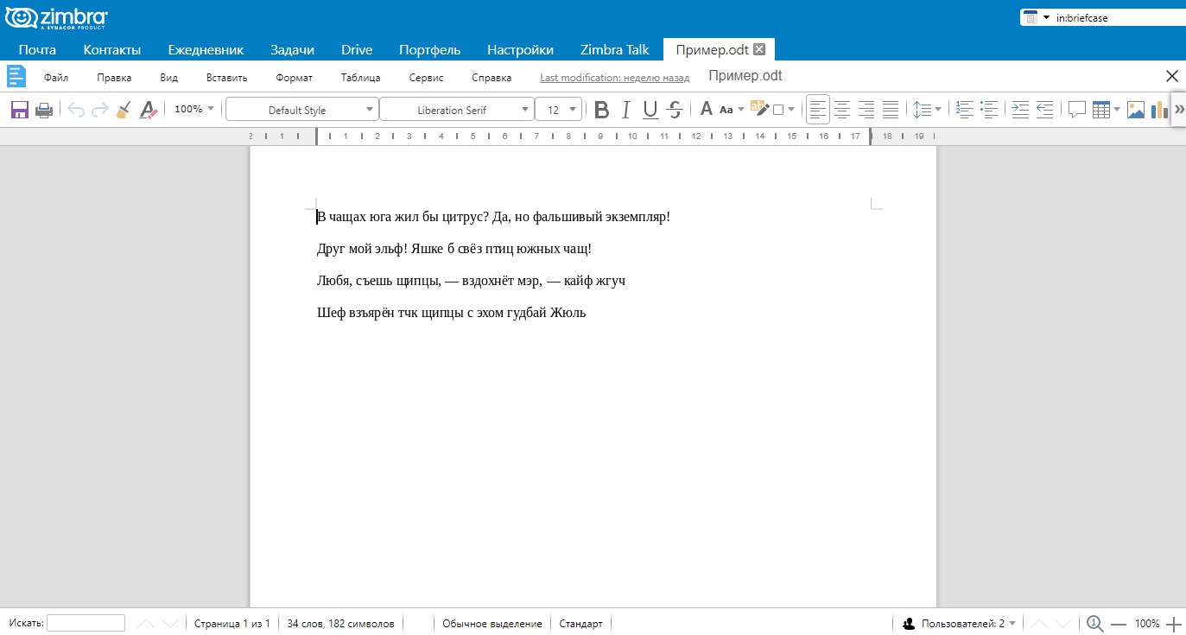
Task: Click the Обычное выделение status bar button
Action: 492,623
